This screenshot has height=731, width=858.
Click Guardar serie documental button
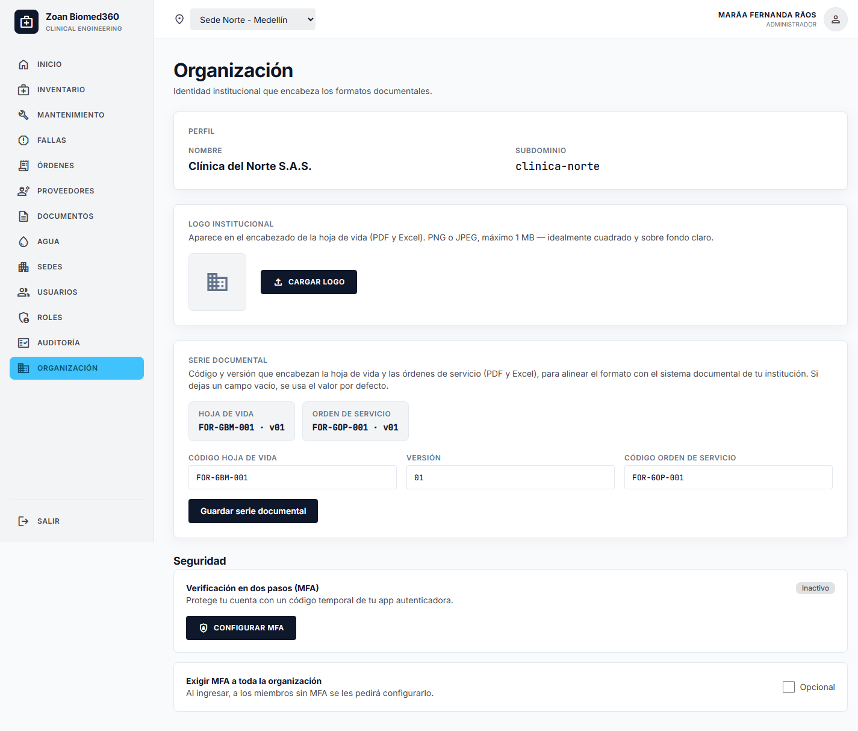pyautogui.click(x=253, y=511)
